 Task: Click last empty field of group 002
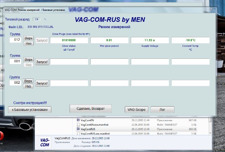pyautogui.click(x=191, y=83)
